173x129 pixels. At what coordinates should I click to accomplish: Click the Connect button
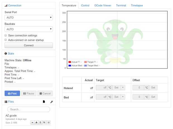pos(28,45)
